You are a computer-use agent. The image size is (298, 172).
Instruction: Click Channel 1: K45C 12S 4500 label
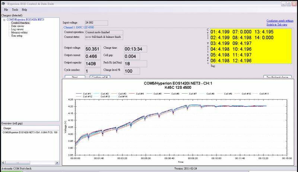[79, 27]
